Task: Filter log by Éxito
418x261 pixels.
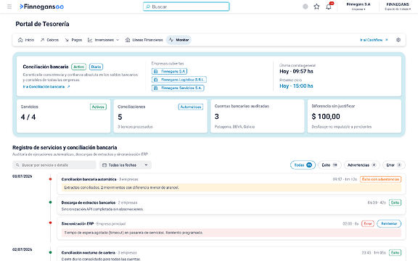Action: coord(329,165)
